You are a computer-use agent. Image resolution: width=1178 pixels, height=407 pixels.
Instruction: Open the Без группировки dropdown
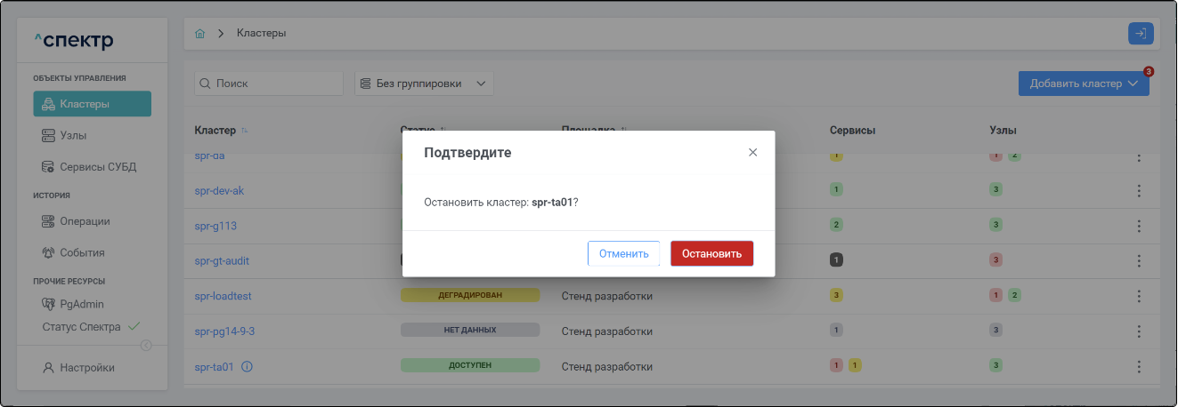[424, 83]
